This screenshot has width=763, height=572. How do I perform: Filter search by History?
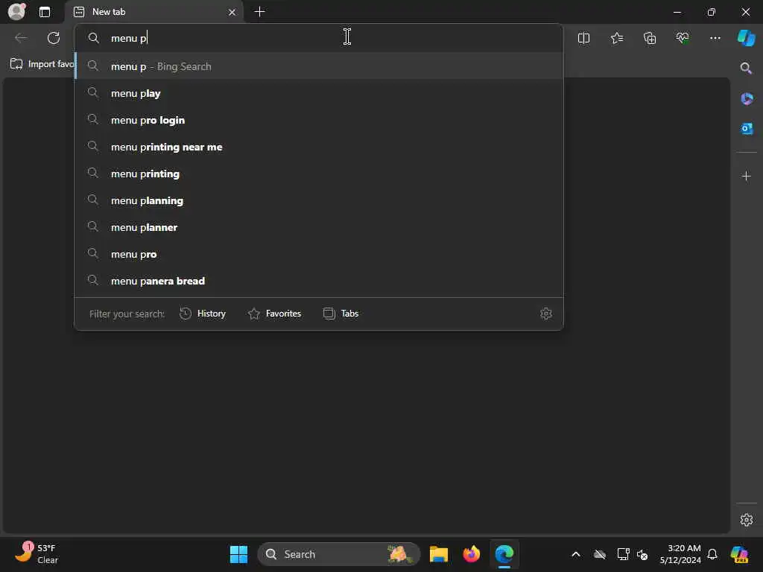click(203, 314)
